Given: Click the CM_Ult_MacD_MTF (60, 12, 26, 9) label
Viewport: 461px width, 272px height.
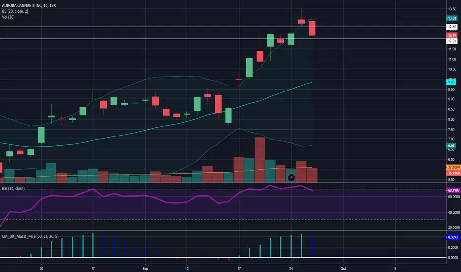Looking at the screenshot, I should pyautogui.click(x=30, y=236).
